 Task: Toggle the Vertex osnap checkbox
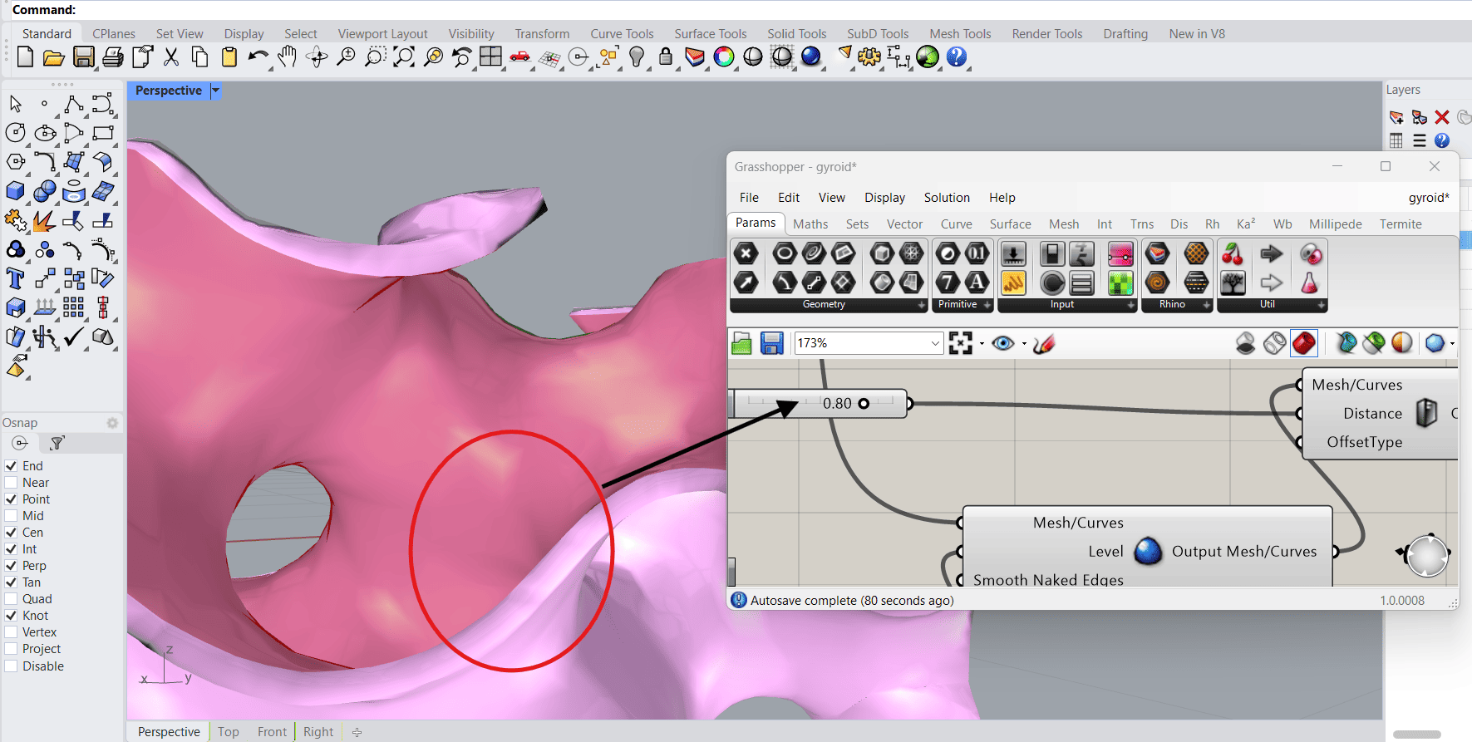click(12, 632)
